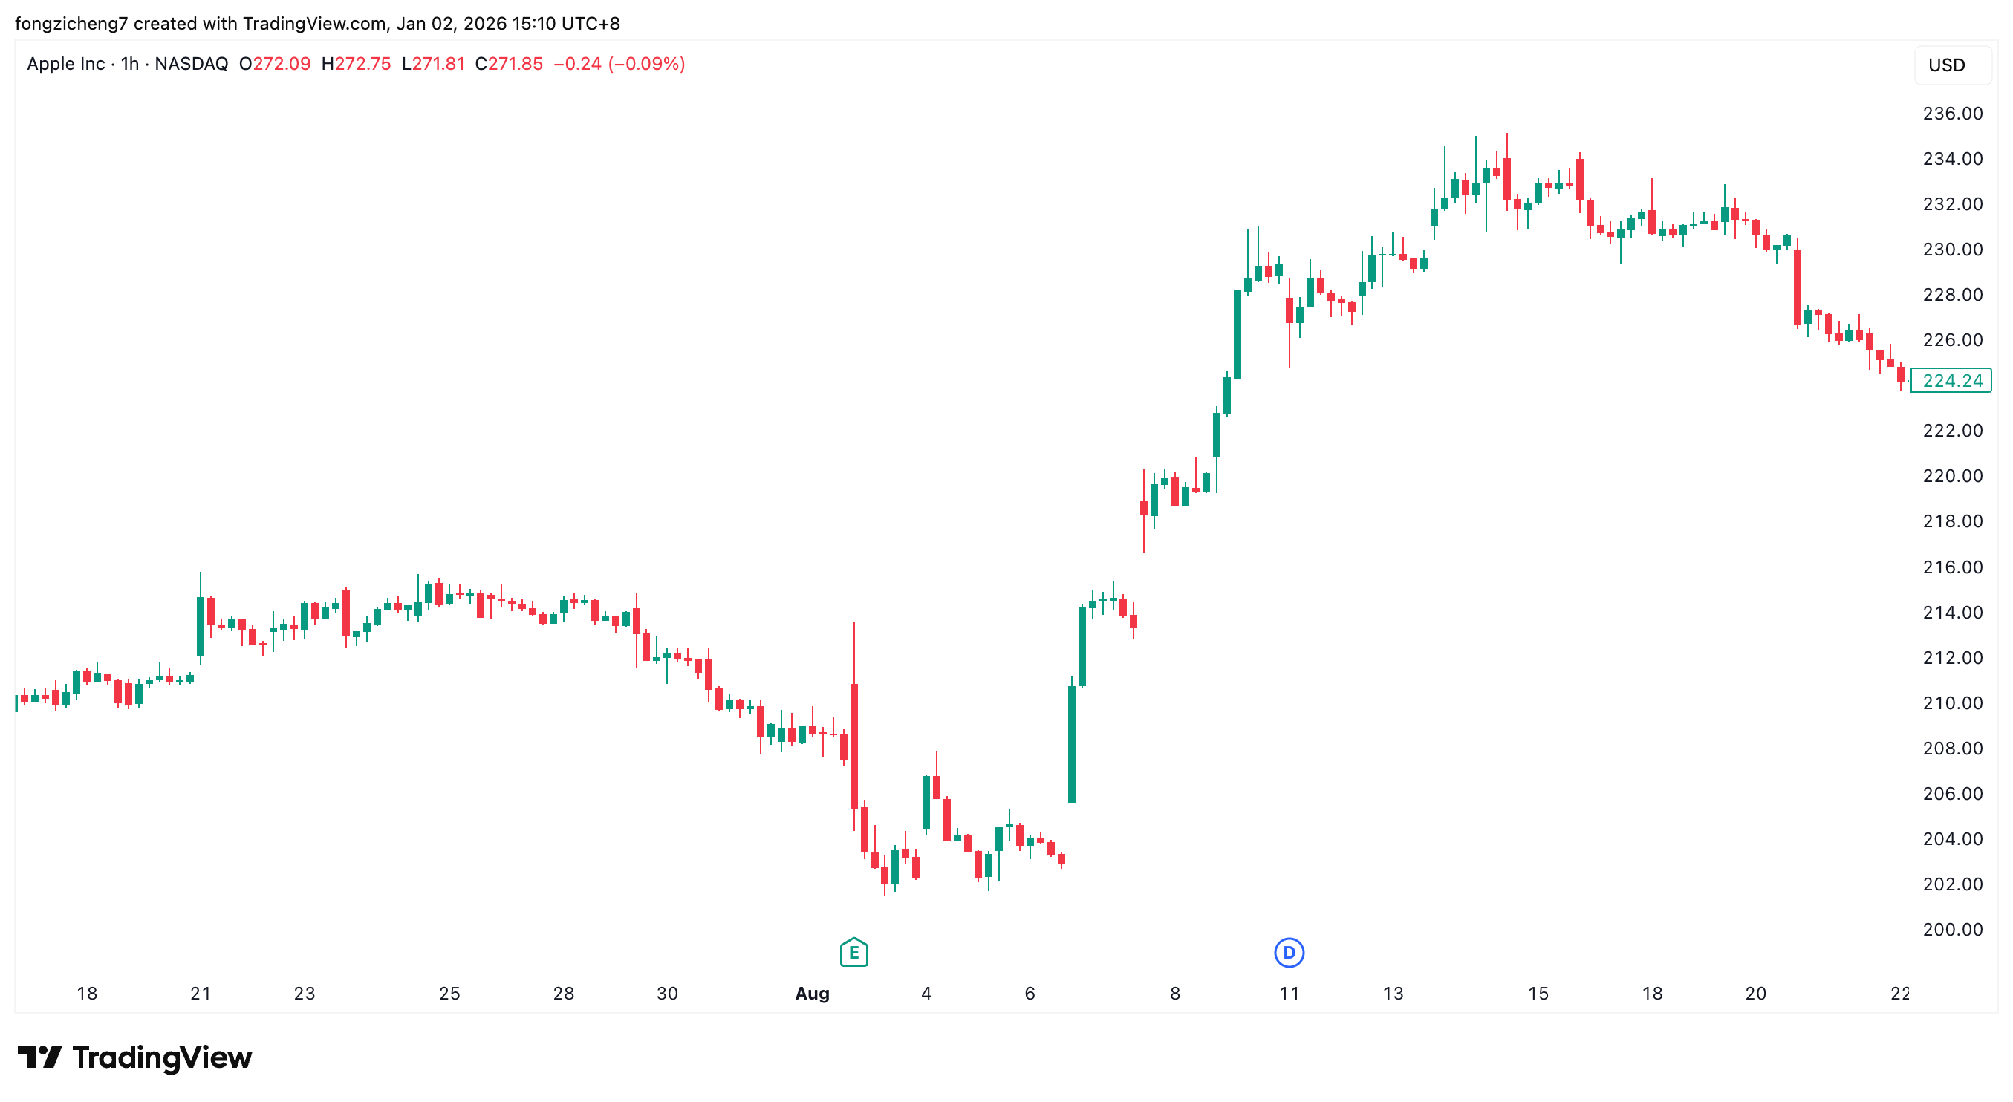
Task: Open the USD currency selector
Action: 1946,65
